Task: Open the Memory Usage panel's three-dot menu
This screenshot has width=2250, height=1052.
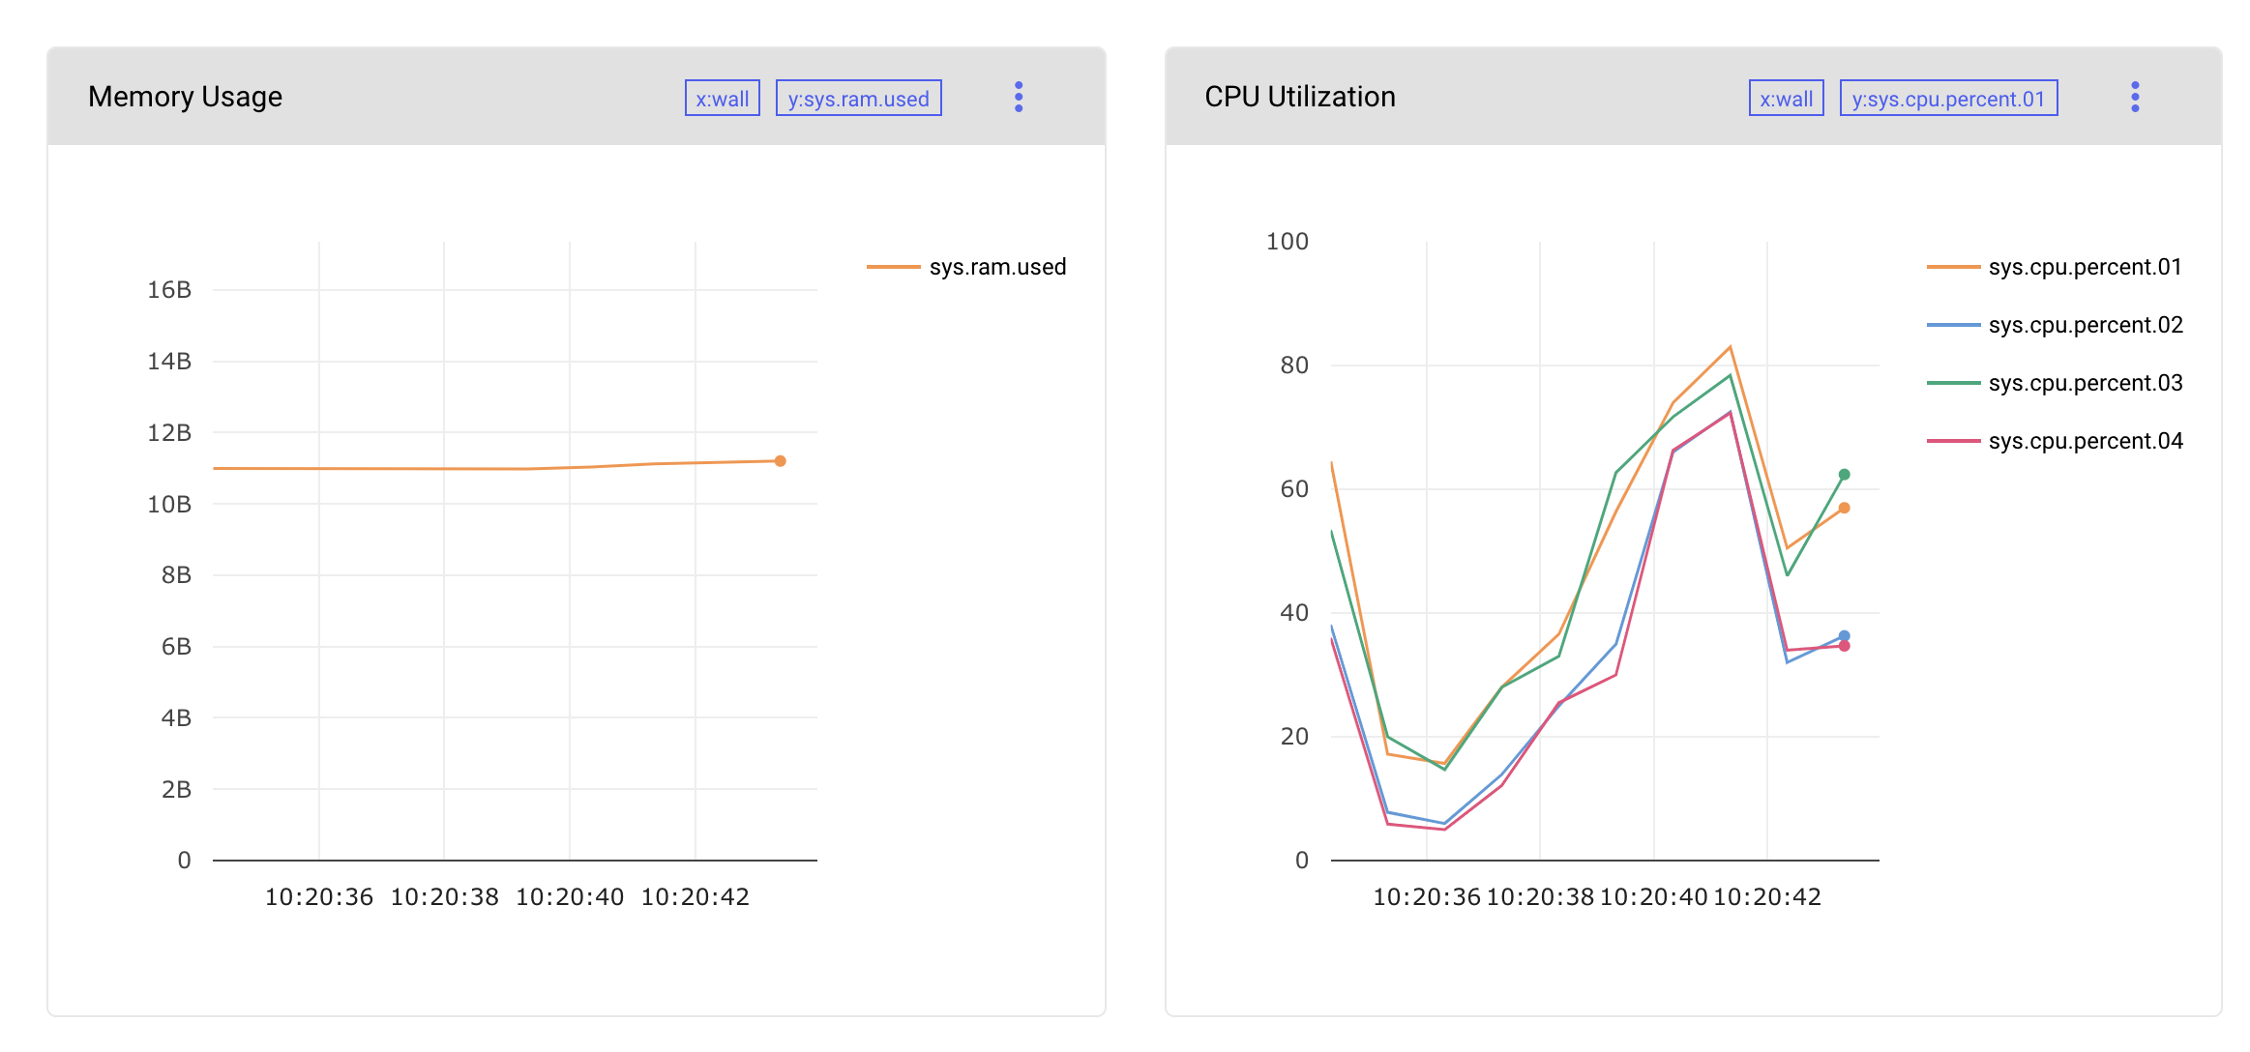Action: coord(1019,97)
